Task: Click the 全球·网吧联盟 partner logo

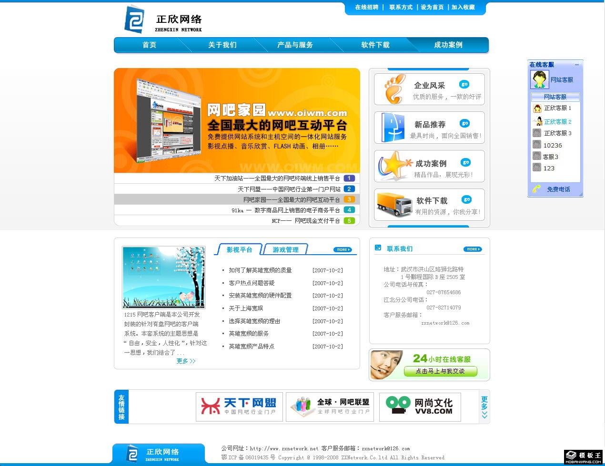Action: (x=330, y=407)
